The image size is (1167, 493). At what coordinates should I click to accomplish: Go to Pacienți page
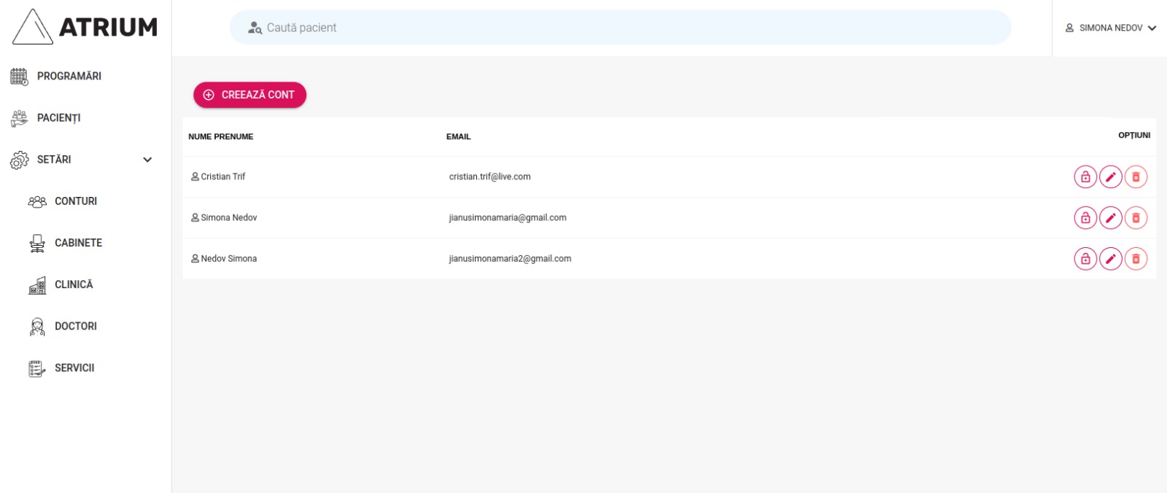[x=58, y=118]
